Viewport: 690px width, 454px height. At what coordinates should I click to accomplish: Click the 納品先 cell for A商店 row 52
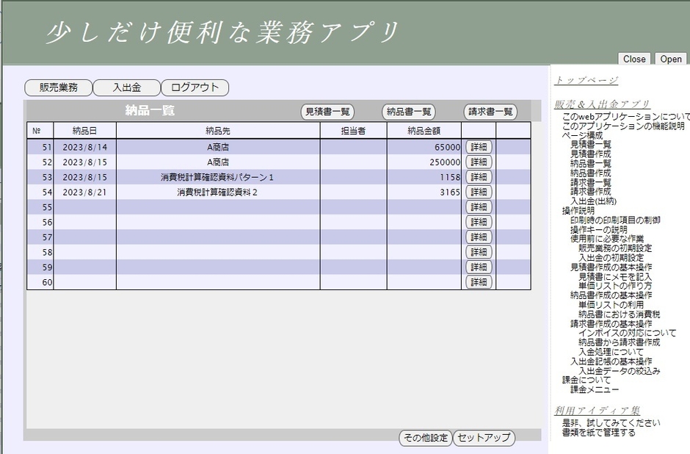218,162
